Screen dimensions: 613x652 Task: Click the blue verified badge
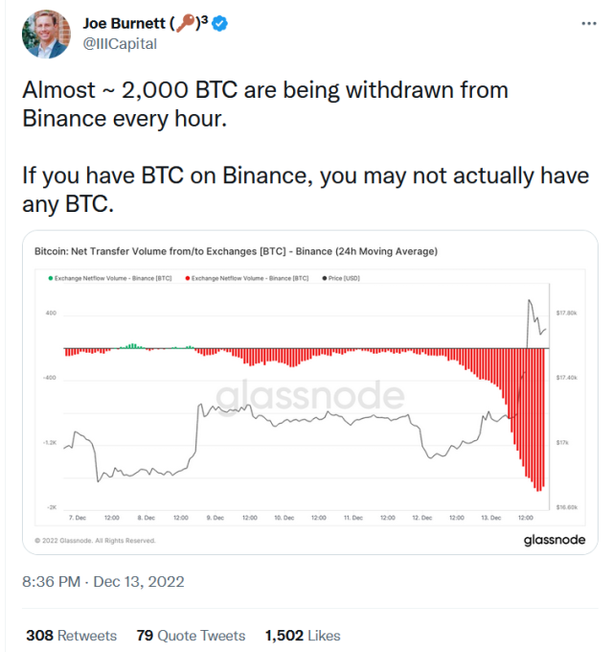click(x=219, y=24)
